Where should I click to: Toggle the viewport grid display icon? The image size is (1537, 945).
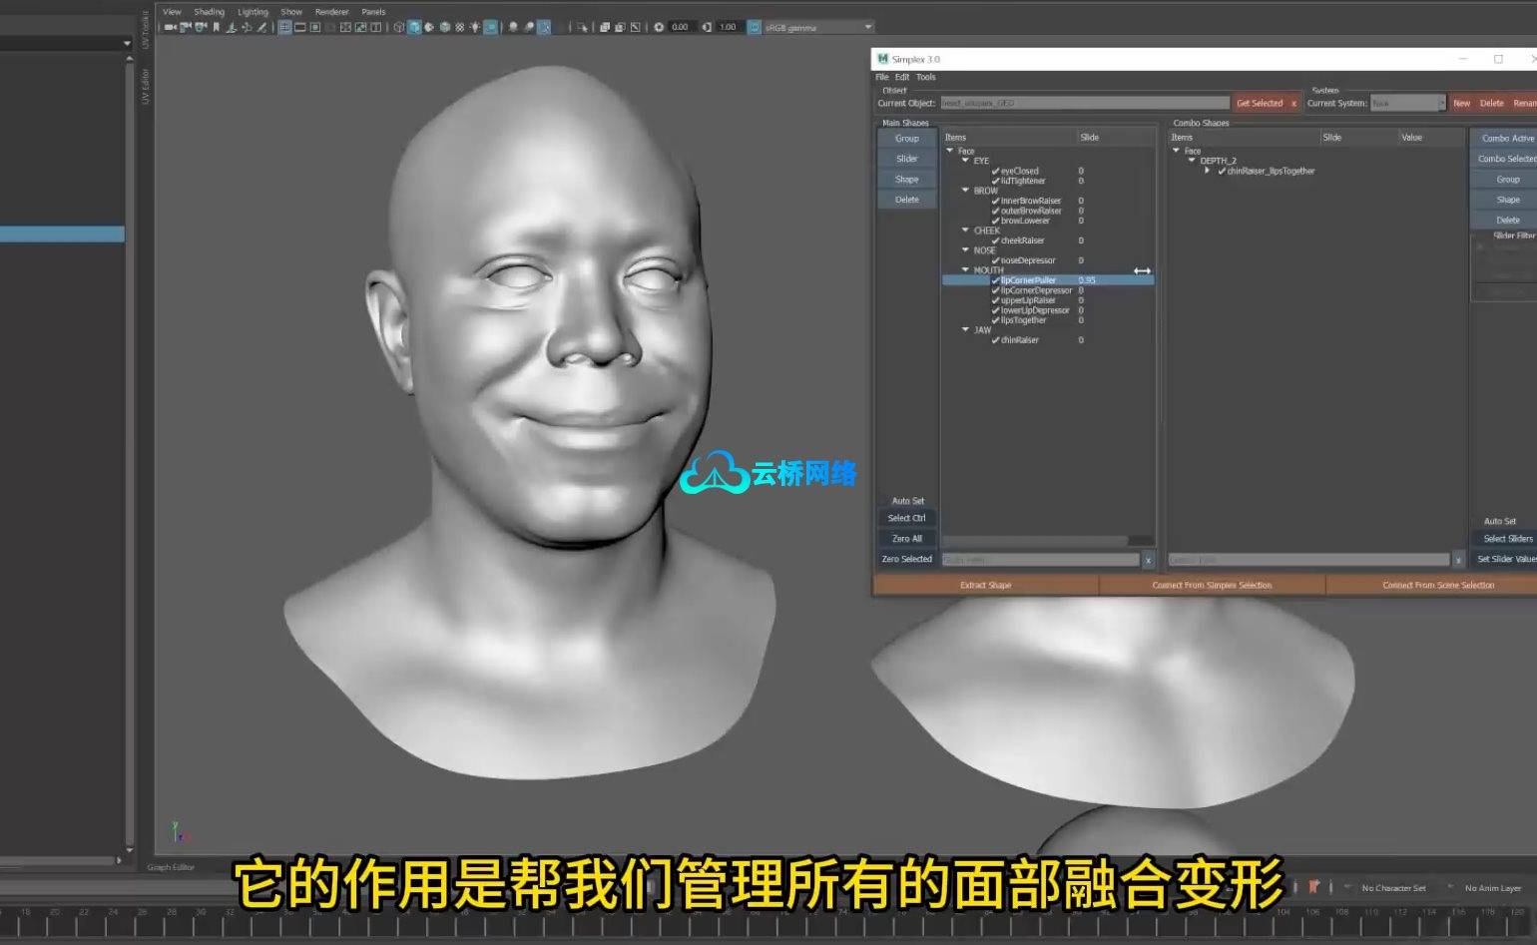tap(284, 27)
